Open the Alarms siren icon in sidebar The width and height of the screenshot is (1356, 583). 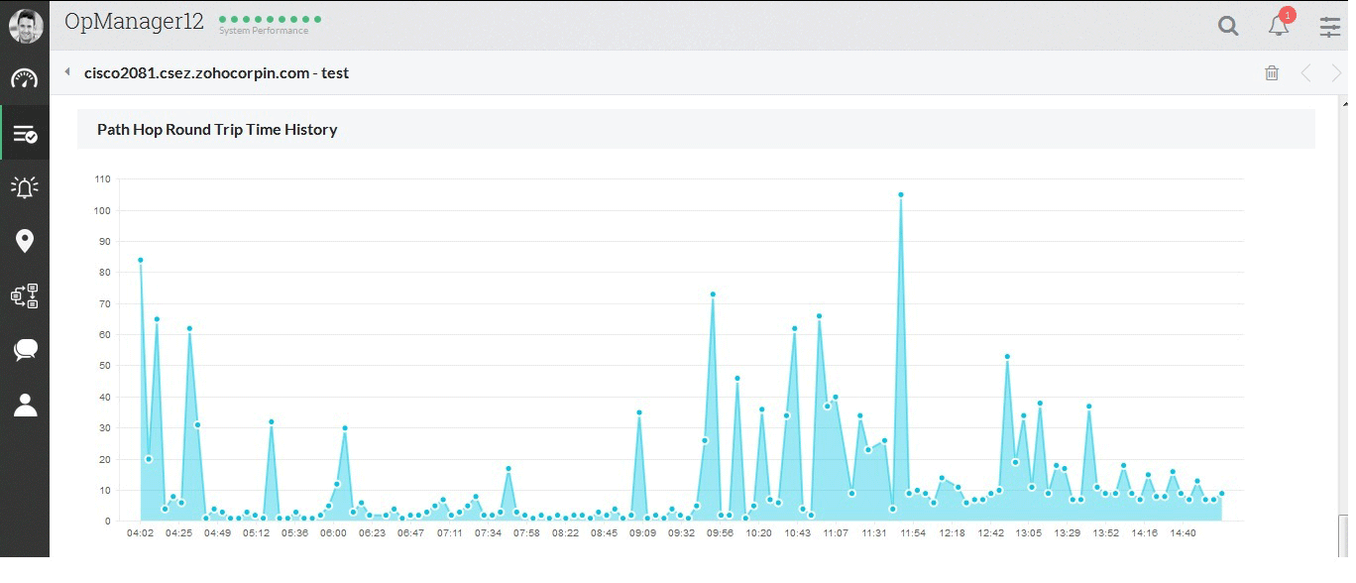(25, 186)
